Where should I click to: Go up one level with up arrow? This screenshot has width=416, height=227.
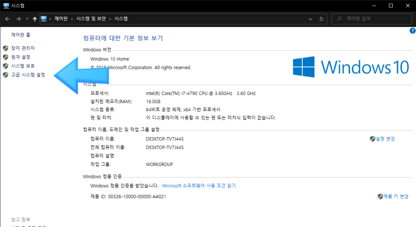click(x=35, y=19)
